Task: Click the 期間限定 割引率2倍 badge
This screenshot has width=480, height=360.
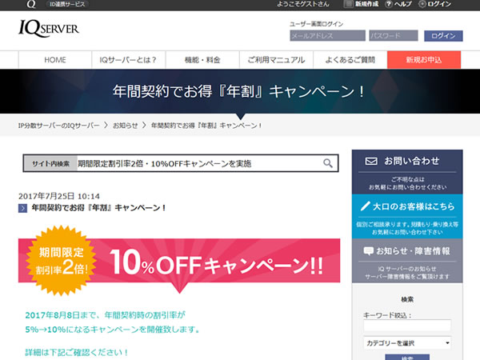Action: (x=62, y=261)
